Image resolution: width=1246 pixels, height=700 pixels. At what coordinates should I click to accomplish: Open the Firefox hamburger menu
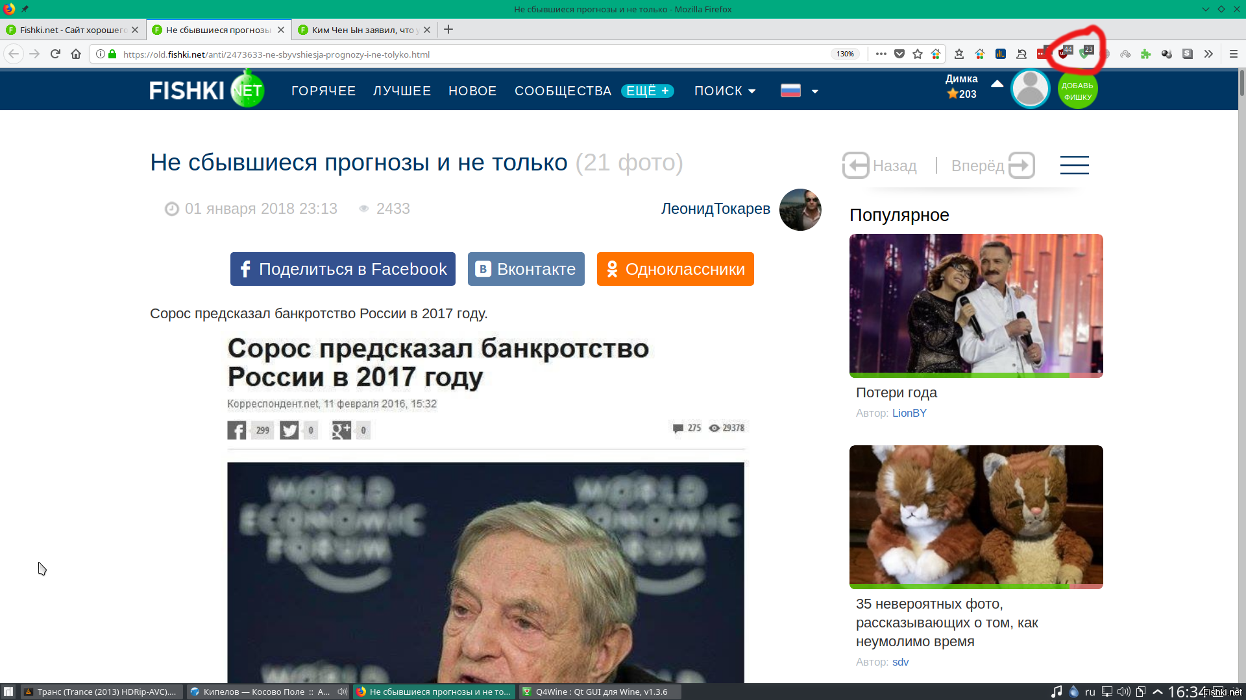click(1234, 54)
